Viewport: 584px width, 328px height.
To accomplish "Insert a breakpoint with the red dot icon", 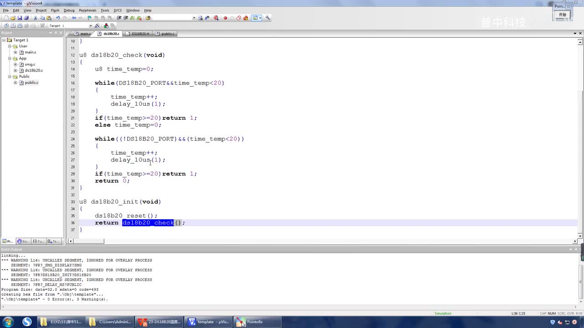I will (x=225, y=18).
